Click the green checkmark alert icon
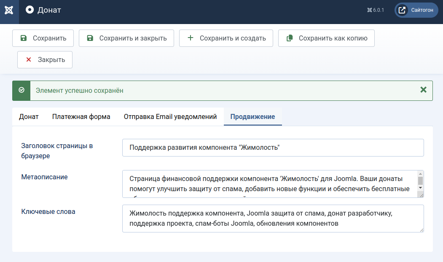443x262 pixels. [x=21, y=90]
